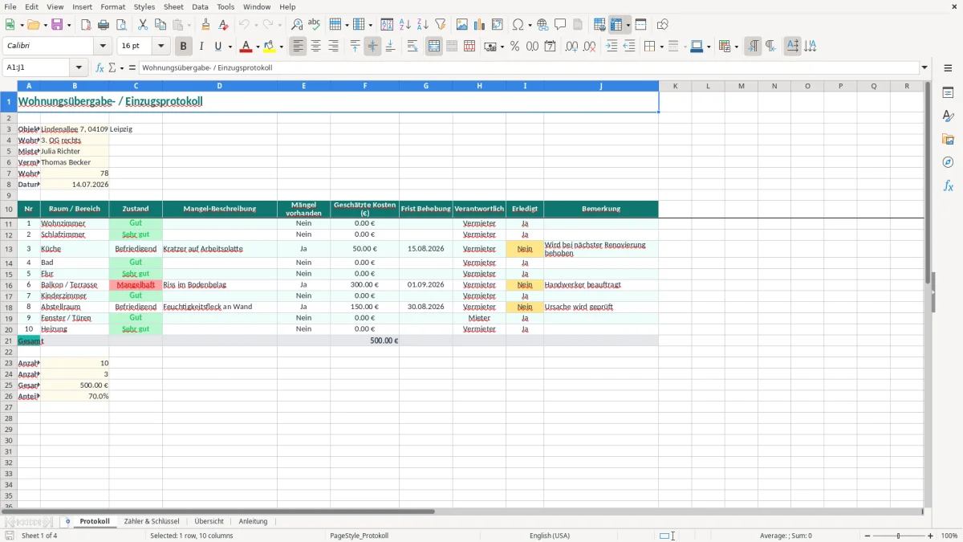Click the Export as PDF icon
Image resolution: width=963 pixels, height=542 pixels.
(86, 25)
